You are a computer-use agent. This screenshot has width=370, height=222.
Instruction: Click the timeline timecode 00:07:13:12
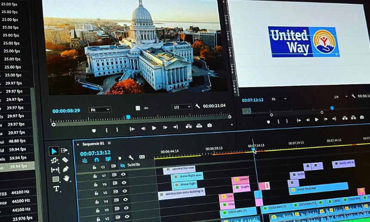[95, 153]
